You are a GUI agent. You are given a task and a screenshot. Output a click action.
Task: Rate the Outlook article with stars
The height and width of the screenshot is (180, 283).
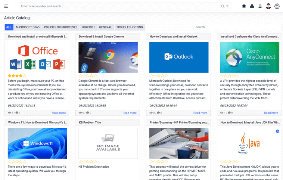158,76
